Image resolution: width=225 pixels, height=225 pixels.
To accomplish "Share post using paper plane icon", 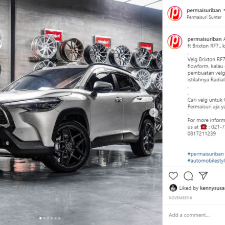I will pos(203,175).
